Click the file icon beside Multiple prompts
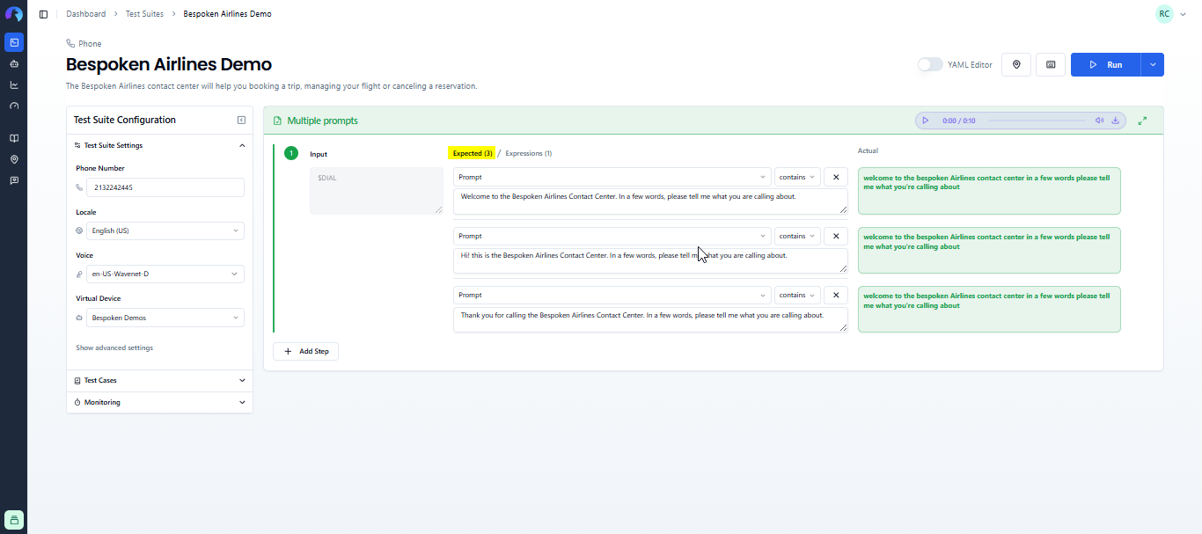This screenshot has height=534, width=1202. 278,121
